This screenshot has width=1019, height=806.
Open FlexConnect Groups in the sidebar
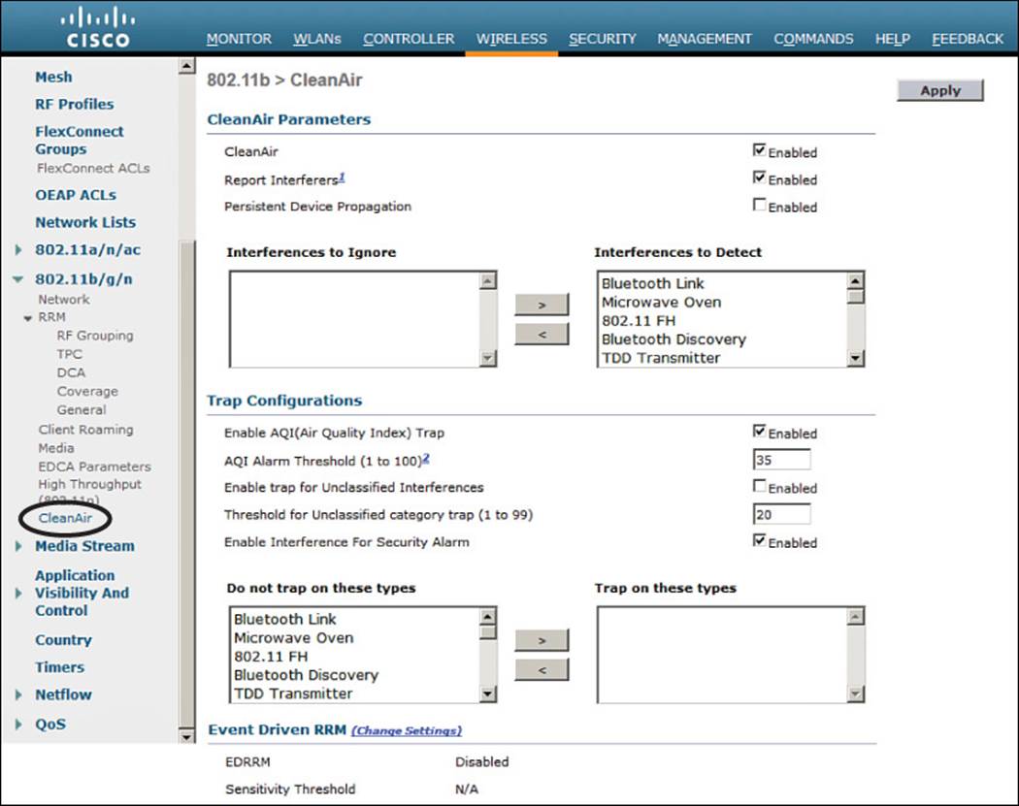click(79, 140)
